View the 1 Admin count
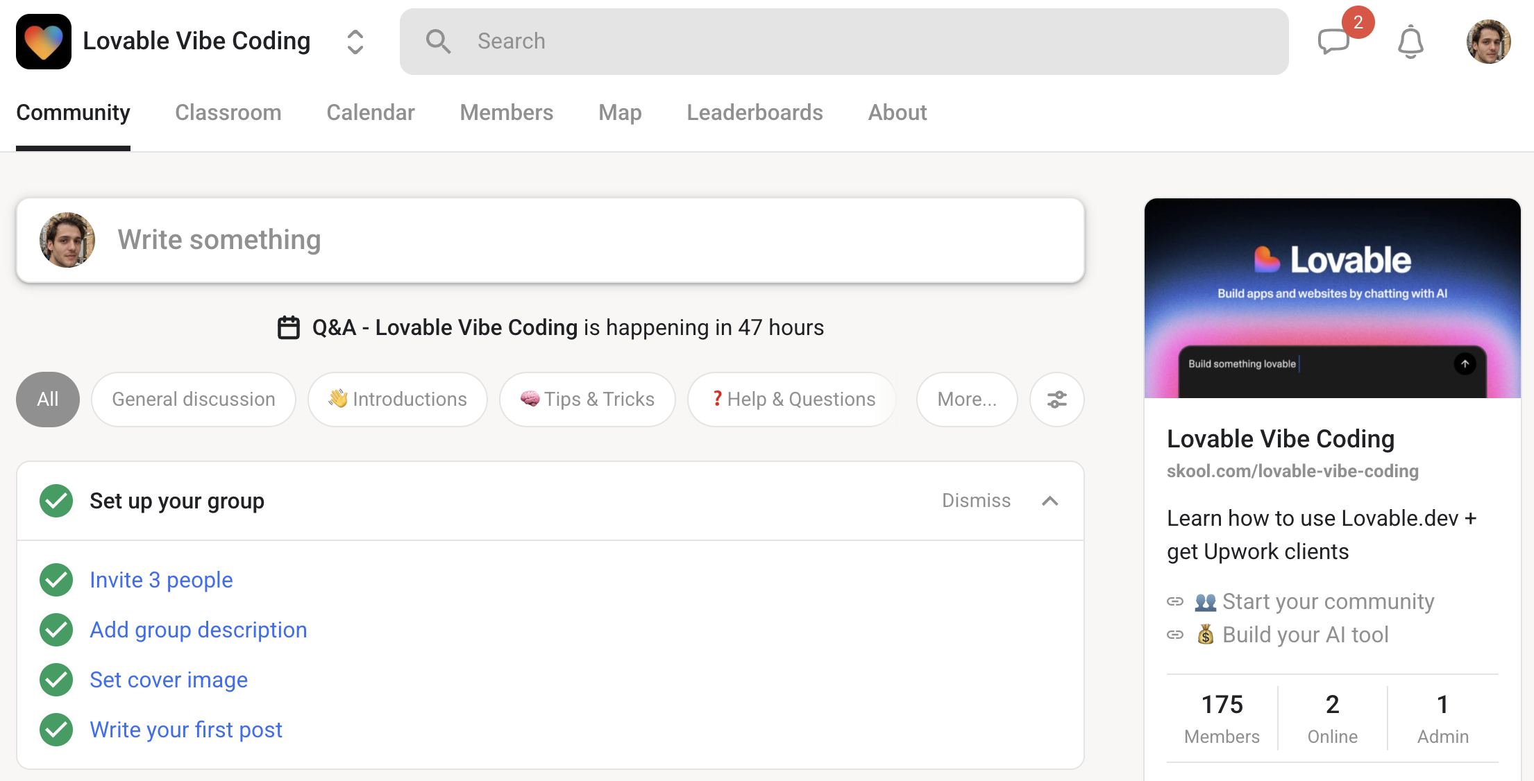 (x=1443, y=719)
